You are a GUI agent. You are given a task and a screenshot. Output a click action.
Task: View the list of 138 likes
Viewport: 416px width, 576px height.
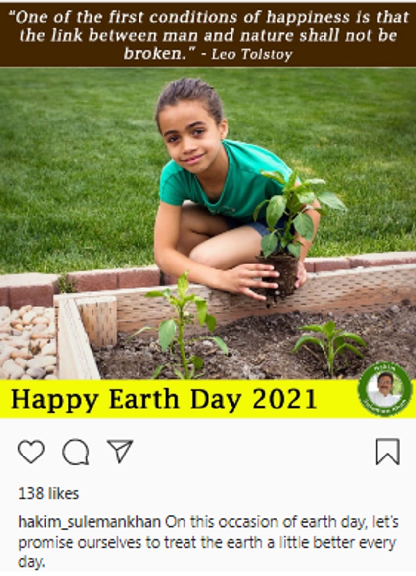(x=48, y=493)
